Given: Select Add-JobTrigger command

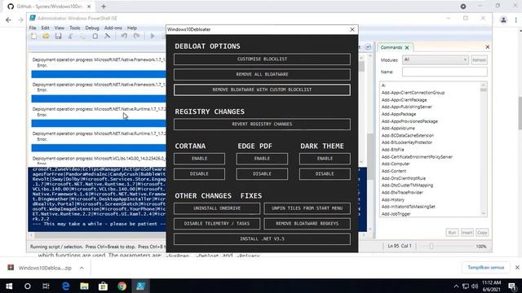Looking at the screenshot, I should click(x=396, y=214).
